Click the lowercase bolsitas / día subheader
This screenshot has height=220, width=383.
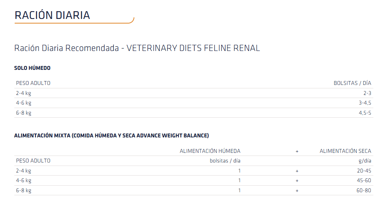[x=222, y=161]
